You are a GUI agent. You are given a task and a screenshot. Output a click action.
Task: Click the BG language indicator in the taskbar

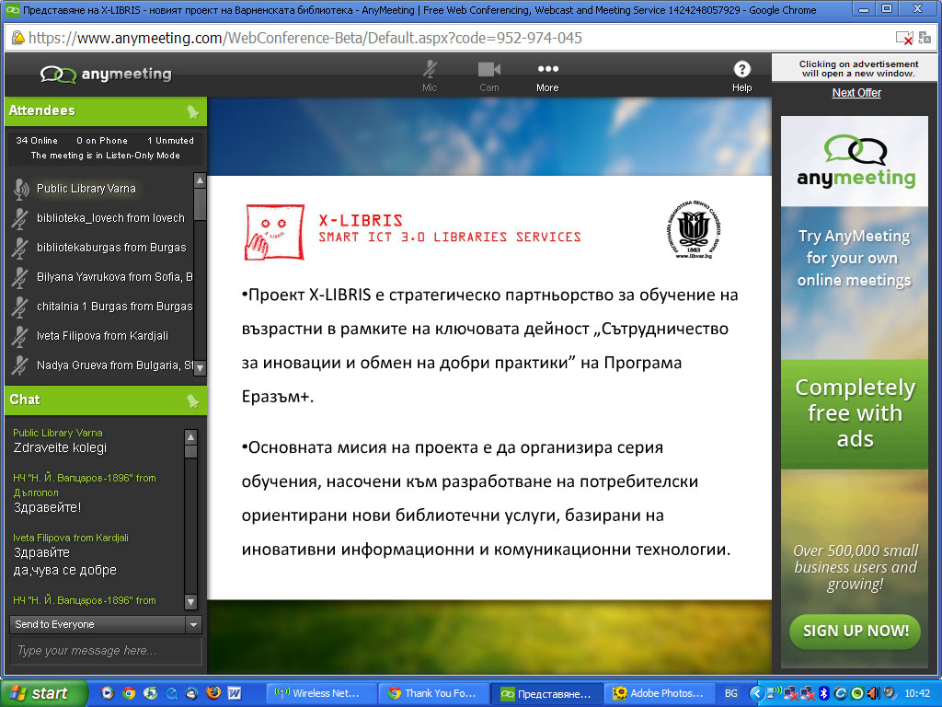731,693
